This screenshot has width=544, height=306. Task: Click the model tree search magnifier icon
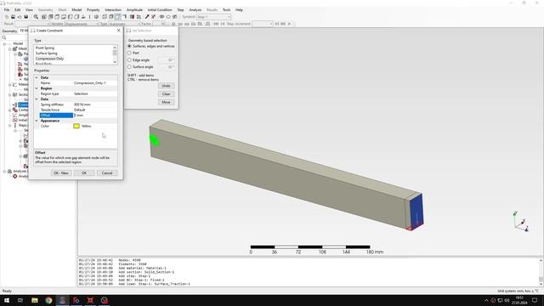[x=3, y=37]
